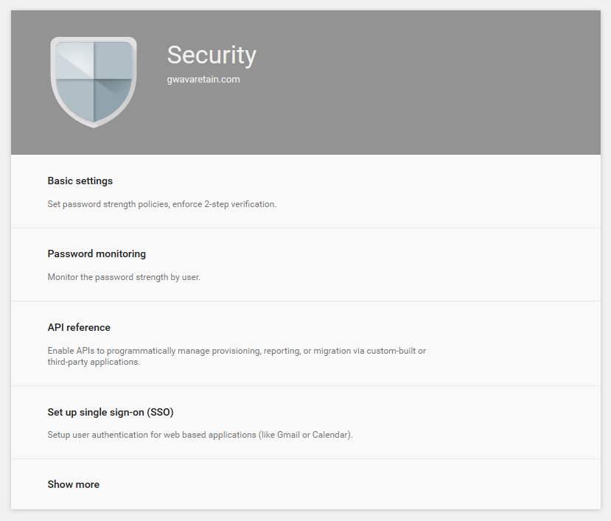This screenshot has width=611, height=521.
Task: Expand list with Show more
Action: point(74,484)
